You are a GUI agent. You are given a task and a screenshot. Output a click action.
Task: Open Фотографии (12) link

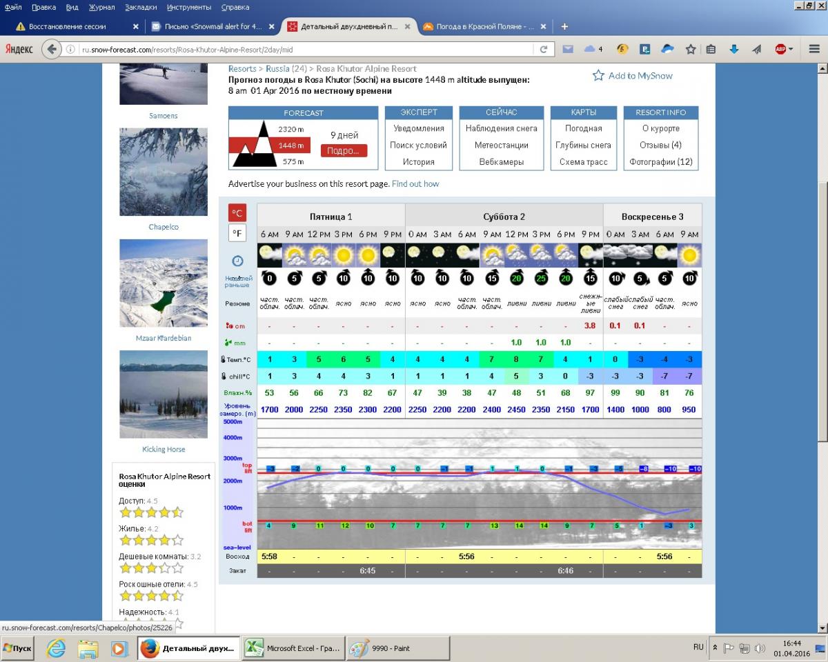click(661, 162)
